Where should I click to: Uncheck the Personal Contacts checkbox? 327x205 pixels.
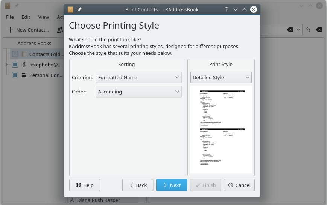point(15,75)
